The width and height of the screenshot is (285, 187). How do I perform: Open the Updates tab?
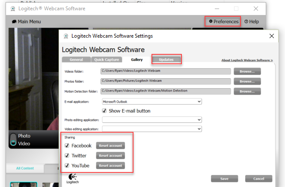pyautogui.click(x=166, y=59)
